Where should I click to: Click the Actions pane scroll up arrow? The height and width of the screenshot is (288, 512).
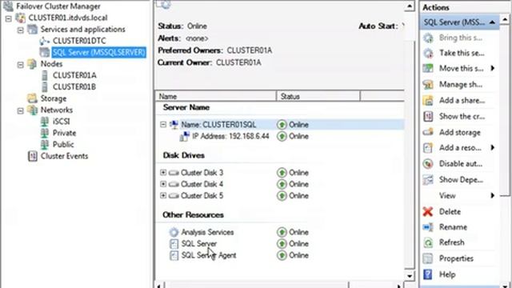point(505,19)
